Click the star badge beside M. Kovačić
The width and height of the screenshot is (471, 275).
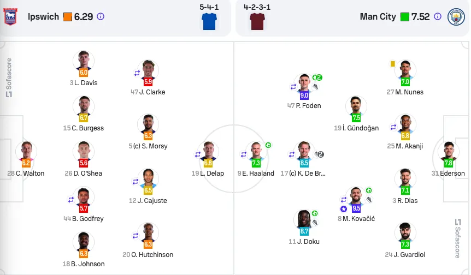(344, 209)
